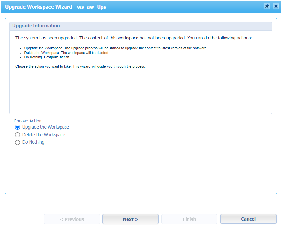
Task: Pin the Upgrade Workspace Wizard dialog
Action: click(x=267, y=6)
